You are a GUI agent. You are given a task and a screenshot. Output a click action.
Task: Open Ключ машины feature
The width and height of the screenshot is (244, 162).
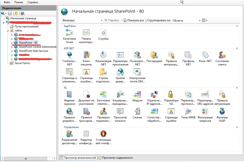point(86,59)
